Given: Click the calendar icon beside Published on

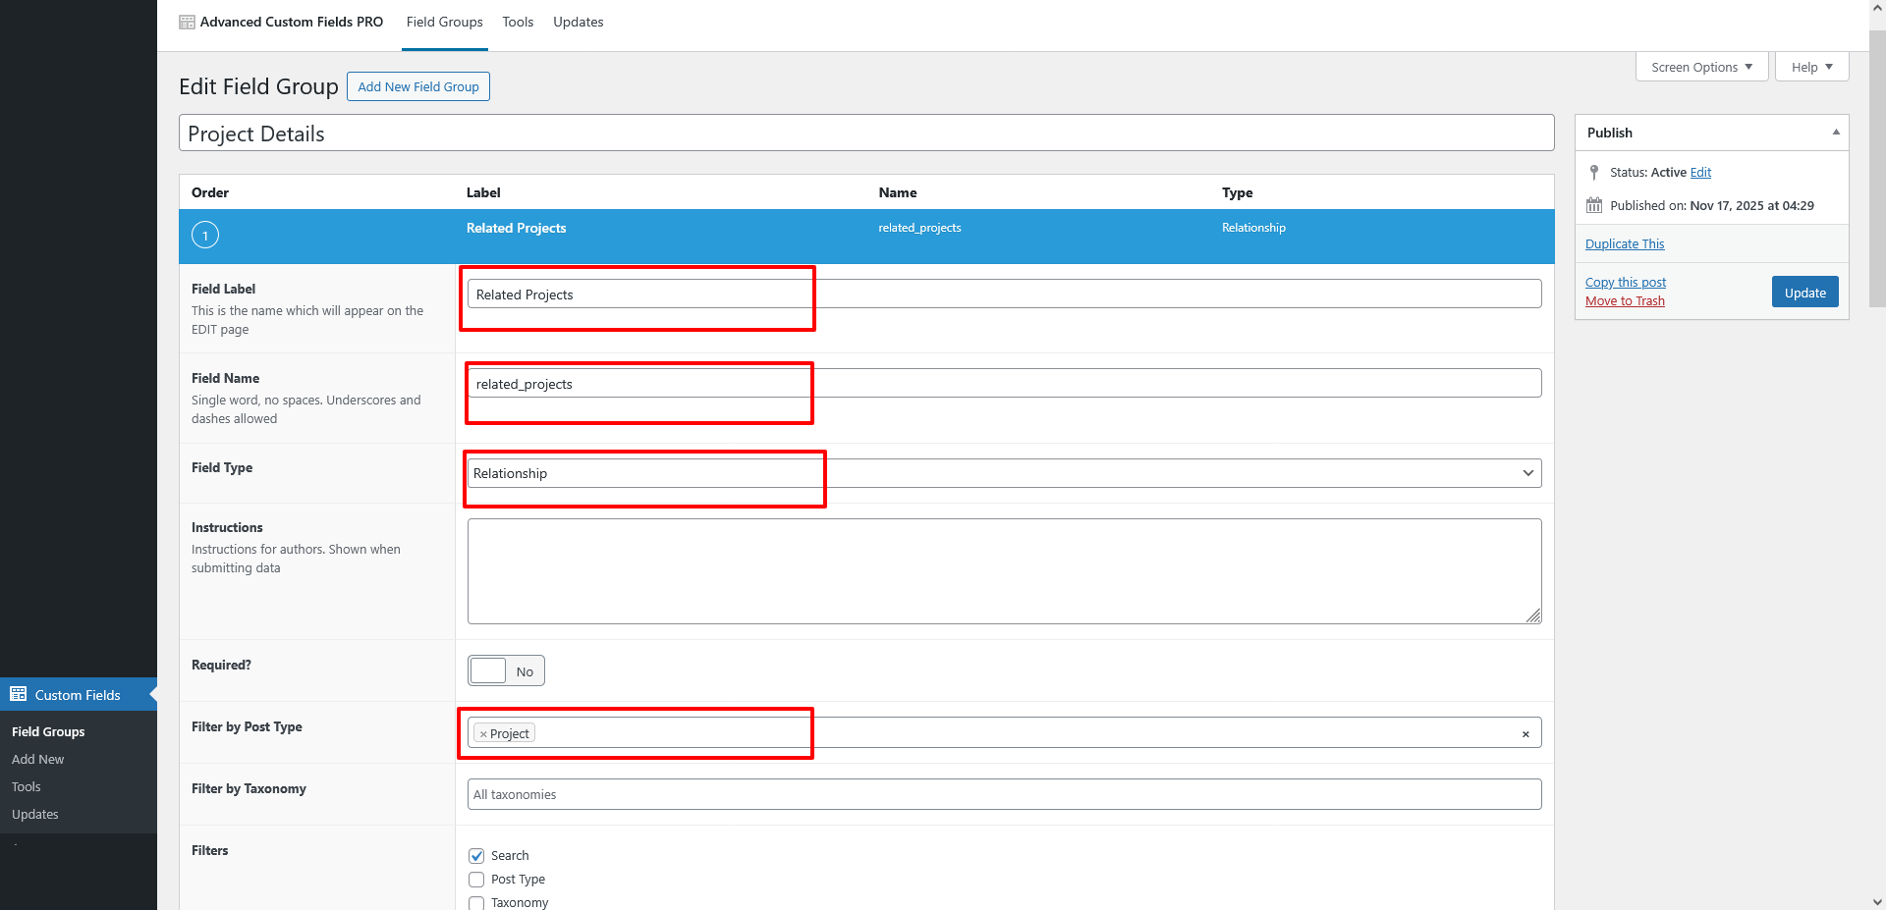Looking at the screenshot, I should pyautogui.click(x=1593, y=206).
